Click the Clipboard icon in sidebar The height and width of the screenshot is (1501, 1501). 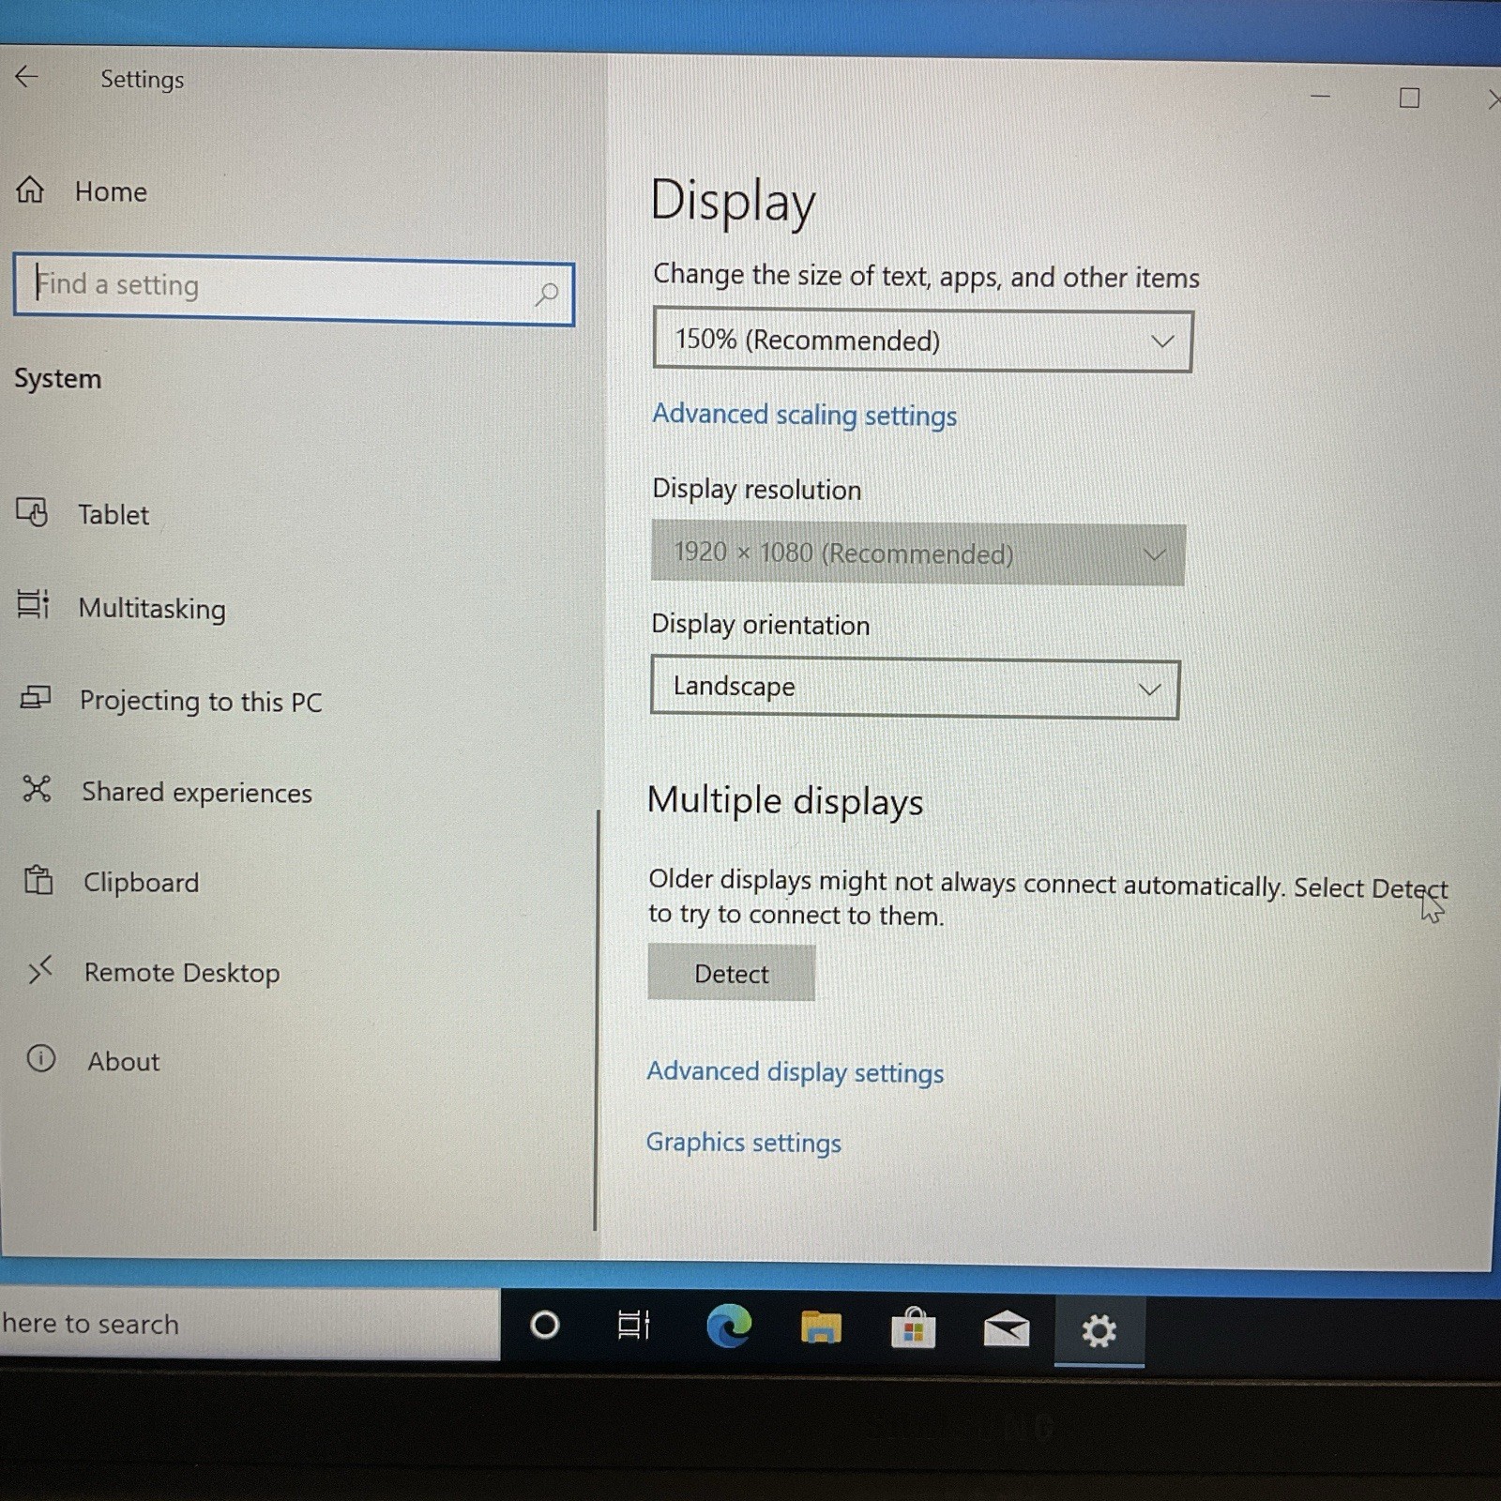coord(38,880)
